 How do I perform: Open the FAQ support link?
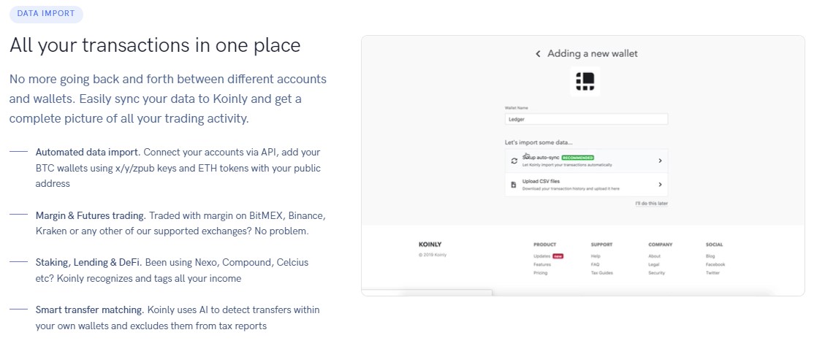click(x=596, y=264)
